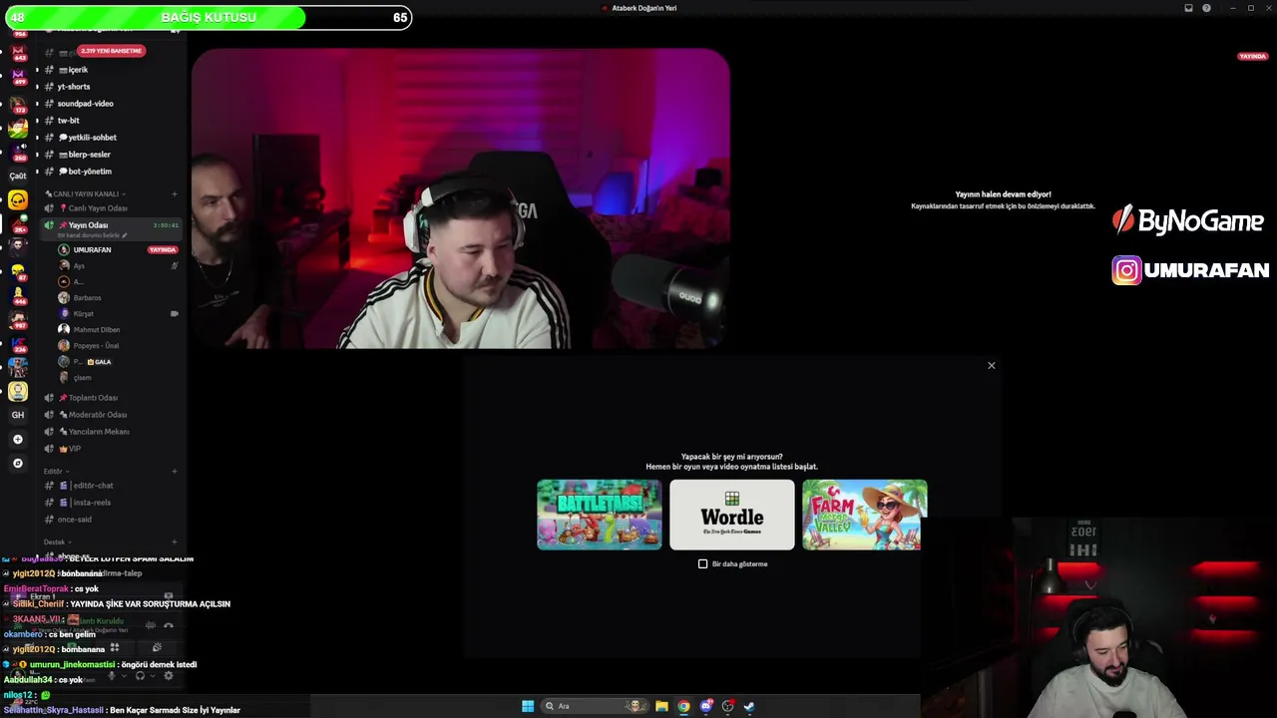Screen dimensions: 1277x718
Task: Select çisem in the voice list
Action: point(82,378)
